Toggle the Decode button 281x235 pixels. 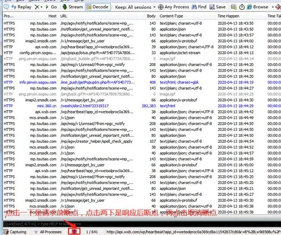click(x=97, y=7)
